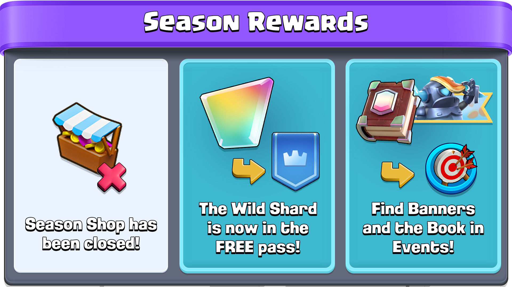Click the red X cross on the shop
The height and width of the screenshot is (287, 512).
point(112,177)
